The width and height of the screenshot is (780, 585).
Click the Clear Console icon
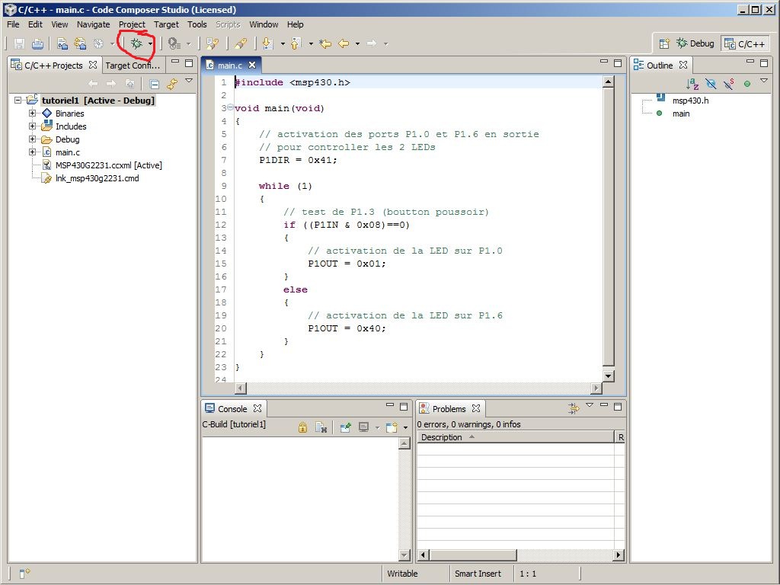(321, 427)
